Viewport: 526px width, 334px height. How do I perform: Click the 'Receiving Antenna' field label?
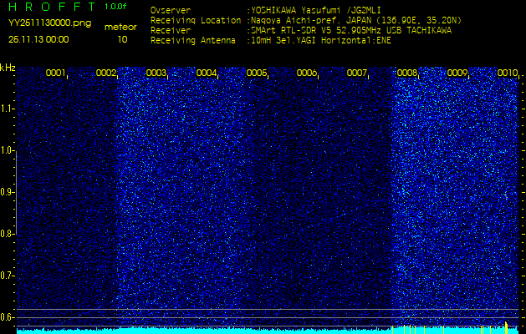[x=193, y=41]
